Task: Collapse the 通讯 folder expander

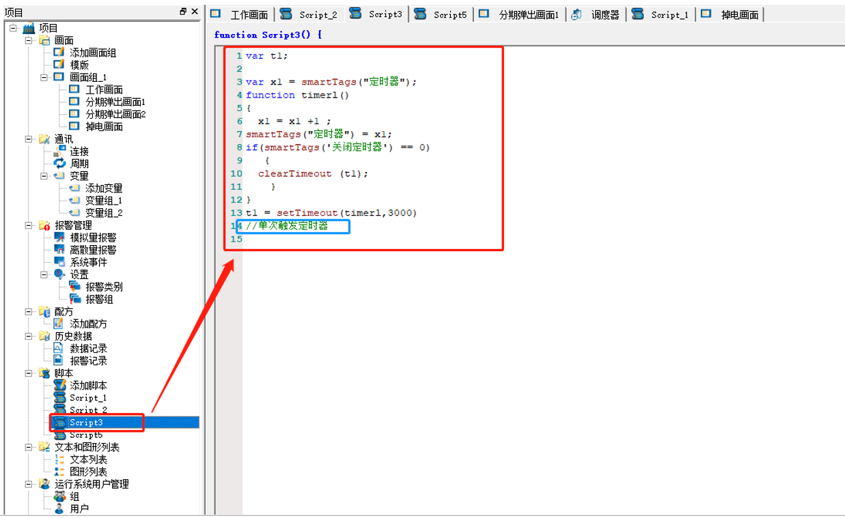Action: click(x=29, y=139)
